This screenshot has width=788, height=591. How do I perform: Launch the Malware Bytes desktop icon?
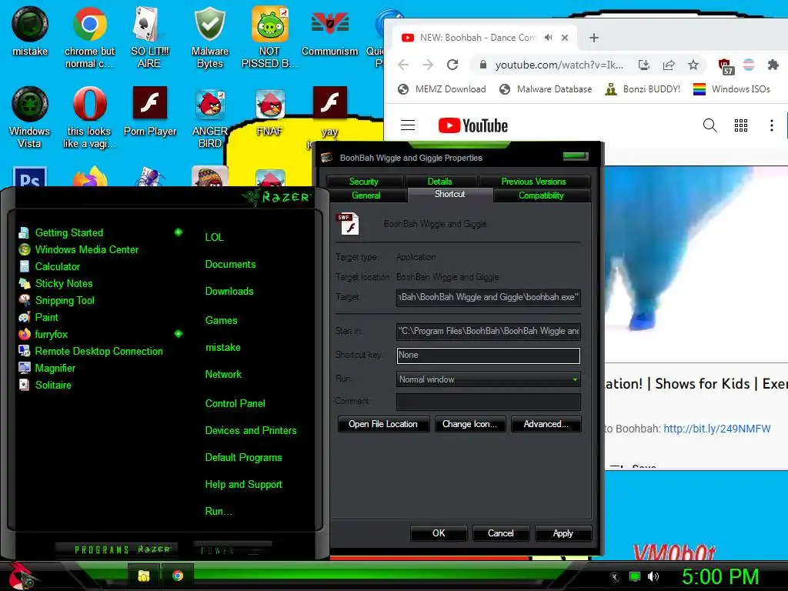point(209,37)
